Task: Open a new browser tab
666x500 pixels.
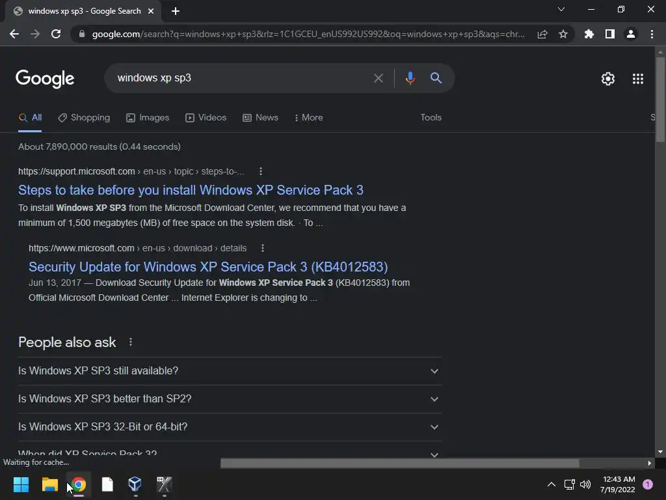Action: tap(176, 11)
